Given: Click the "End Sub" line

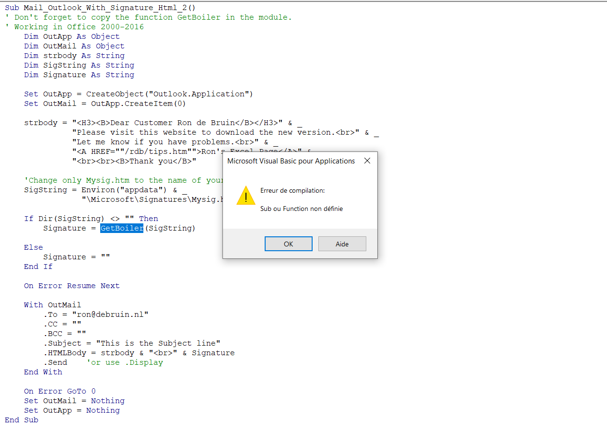Looking at the screenshot, I should (x=22, y=420).
